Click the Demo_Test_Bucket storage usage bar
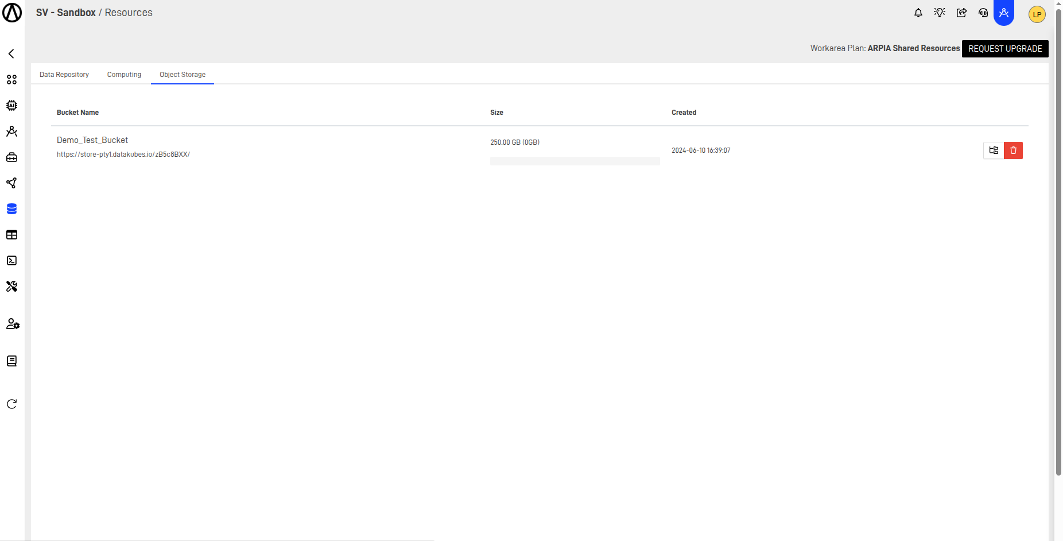The image size is (1063, 541). click(575, 161)
